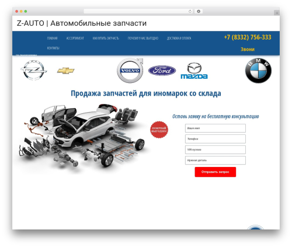Screen dimensions: 292x247
Task: Focus the Нужная деталь input field
Action: [x=215, y=160]
